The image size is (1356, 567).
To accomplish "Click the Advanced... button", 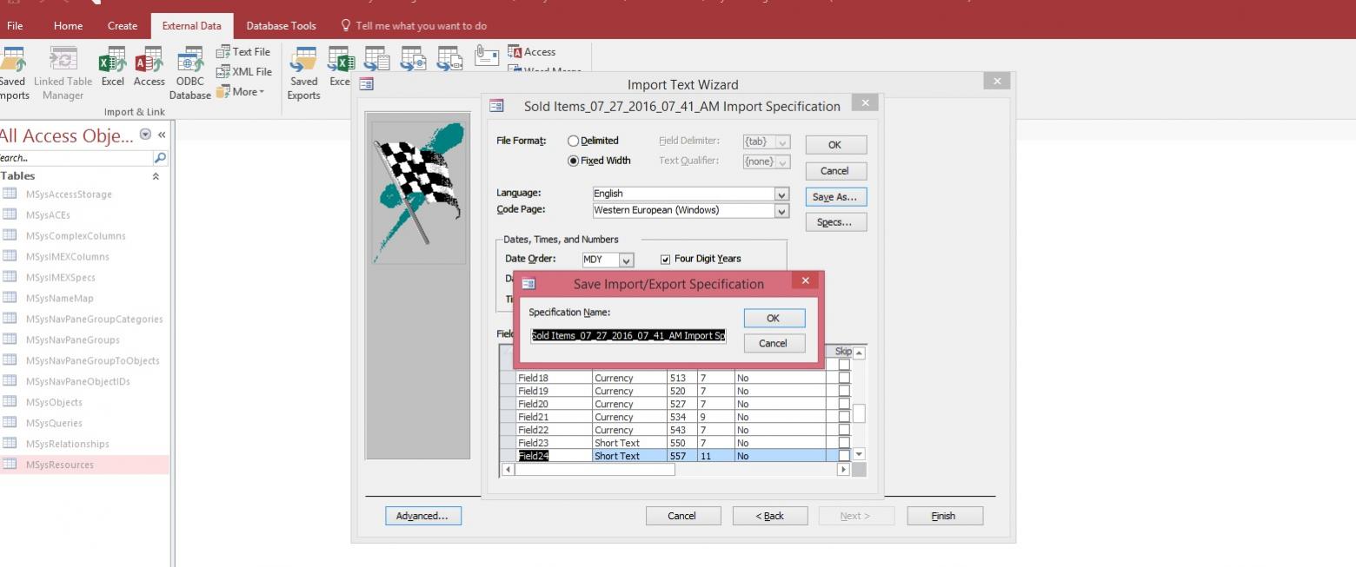I will 422,516.
